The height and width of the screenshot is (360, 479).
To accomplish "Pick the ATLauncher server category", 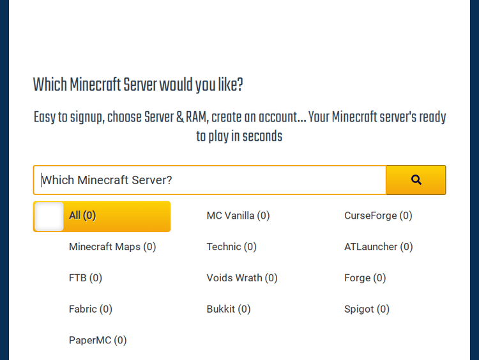I will 378,247.
